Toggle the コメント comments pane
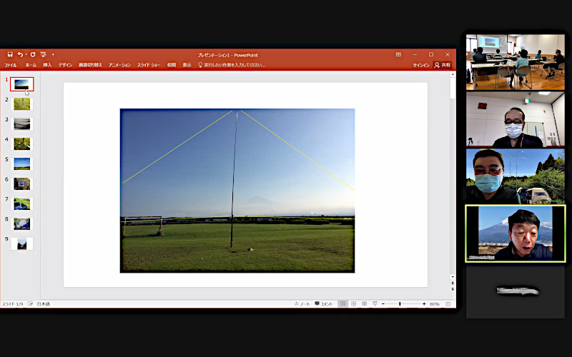Image resolution: width=572 pixels, height=357 pixels. (x=324, y=304)
